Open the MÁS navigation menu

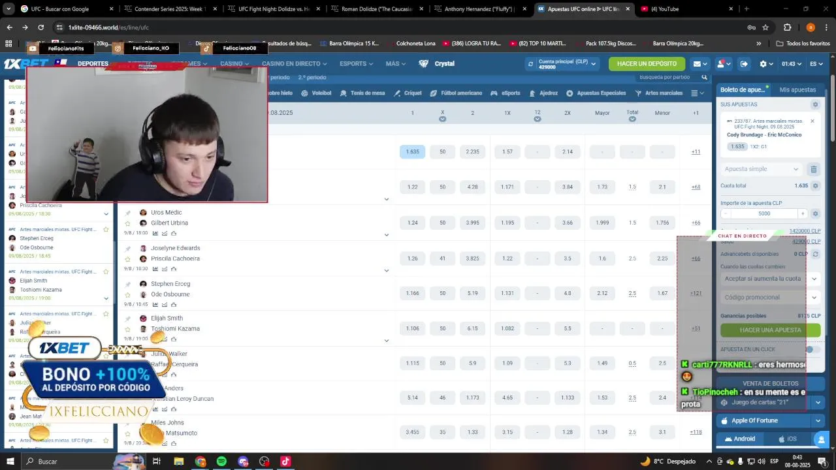[x=396, y=64]
